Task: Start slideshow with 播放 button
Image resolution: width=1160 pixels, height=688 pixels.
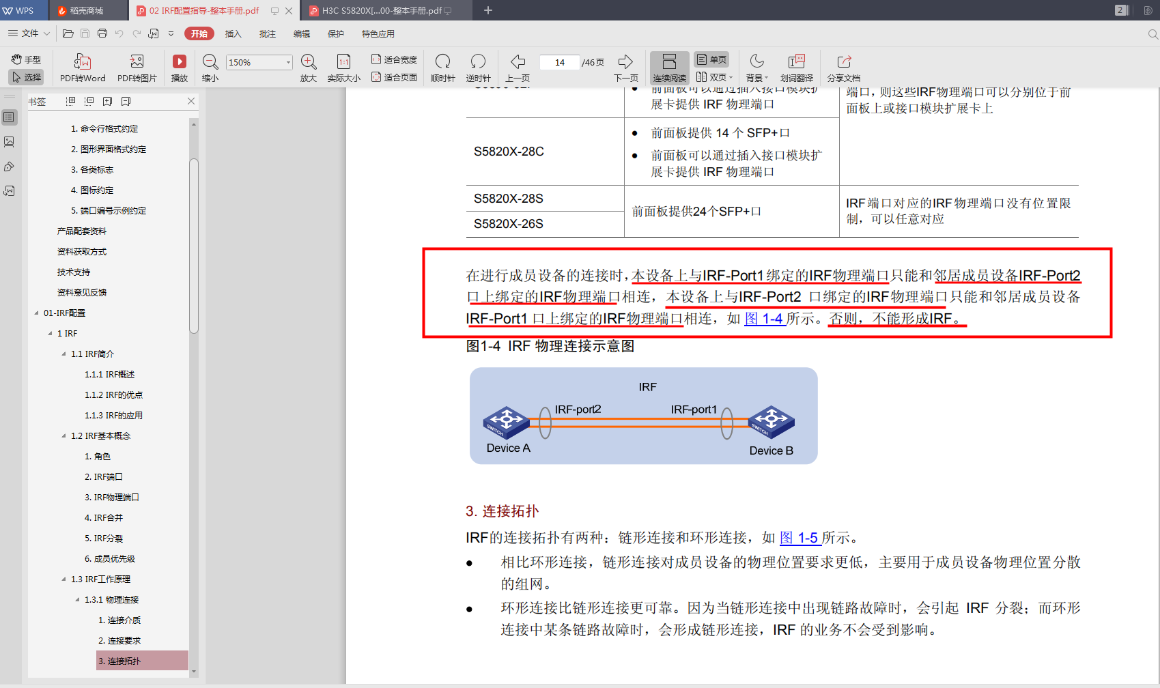Action: (x=180, y=68)
